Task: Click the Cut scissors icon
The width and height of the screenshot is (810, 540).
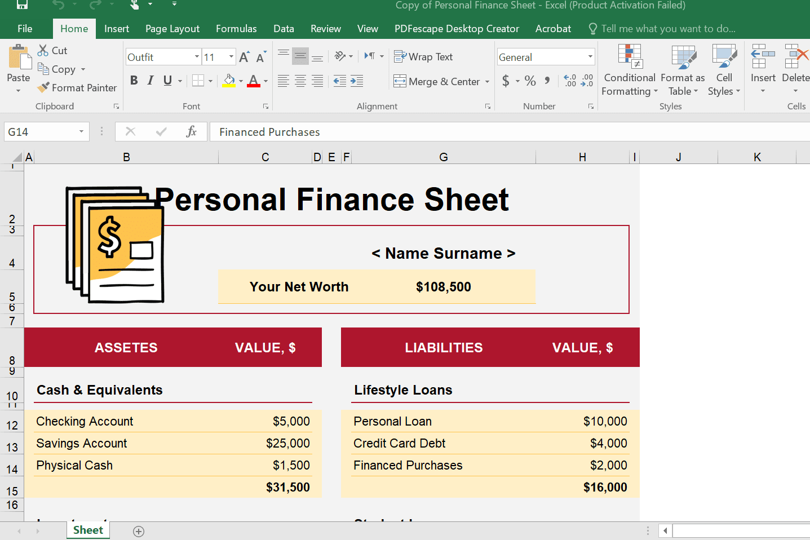Action: (x=43, y=50)
